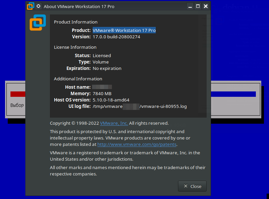Image resolution: width=269 pixels, height=199 pixels.
Task: Click the UI log file path
Action: (140, 106)
